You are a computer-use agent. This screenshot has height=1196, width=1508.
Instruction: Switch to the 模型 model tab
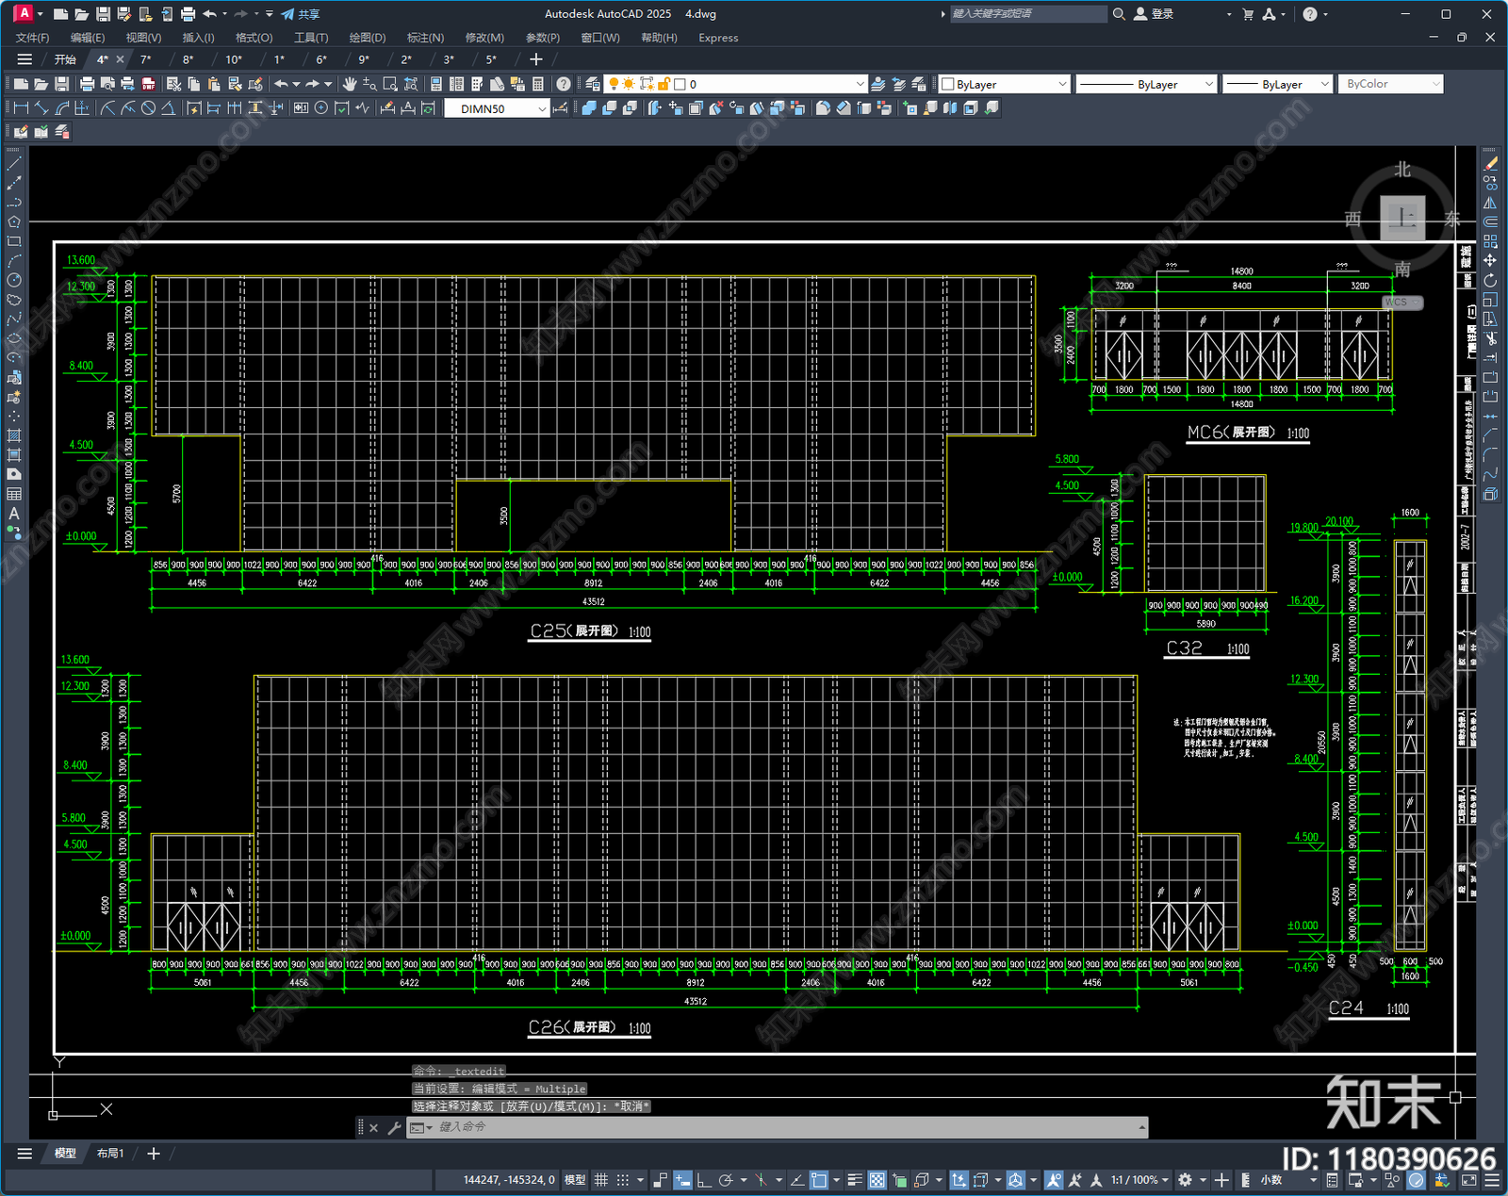pyautogui.click(x=65, y=1153)
